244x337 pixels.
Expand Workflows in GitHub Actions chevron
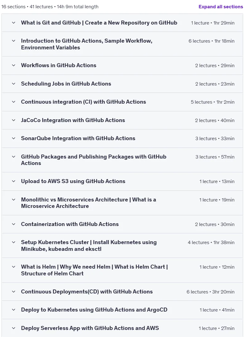[x=14, y=65]
